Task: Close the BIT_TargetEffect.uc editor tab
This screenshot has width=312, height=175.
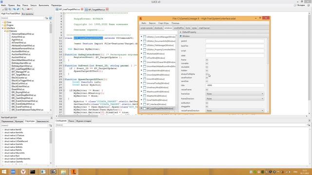Action: [107, 9]
